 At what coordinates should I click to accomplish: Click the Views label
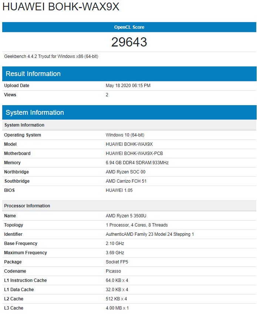coord(10,95)
